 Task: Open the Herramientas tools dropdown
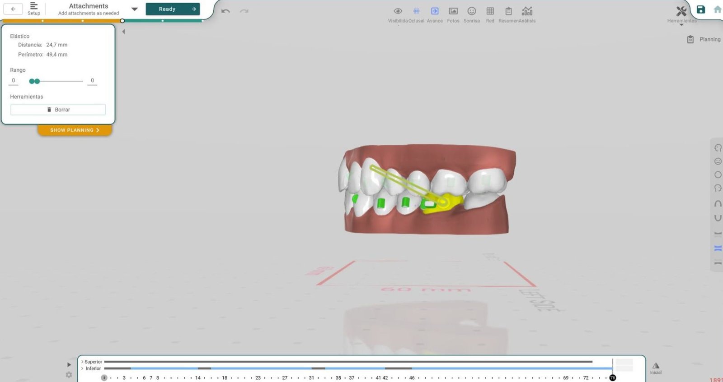click(x=681, y=12)
